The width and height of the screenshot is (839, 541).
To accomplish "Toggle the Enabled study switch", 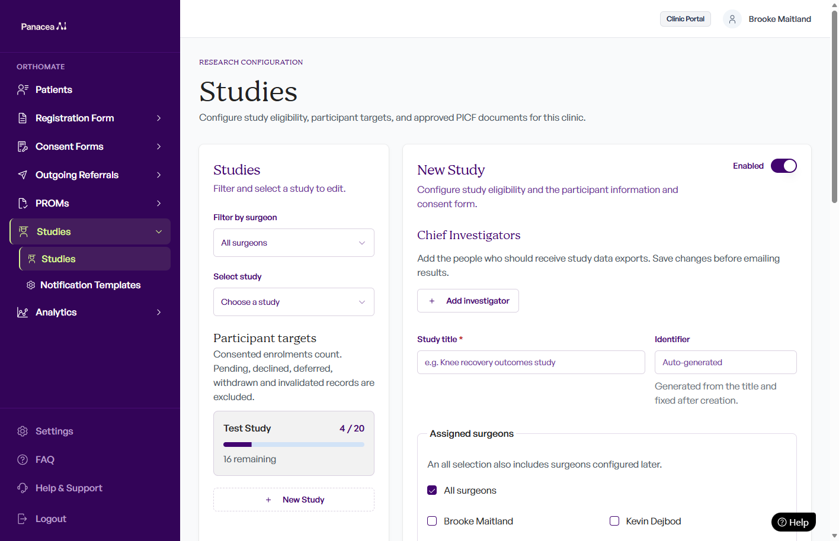I will (x=783, y=166).
